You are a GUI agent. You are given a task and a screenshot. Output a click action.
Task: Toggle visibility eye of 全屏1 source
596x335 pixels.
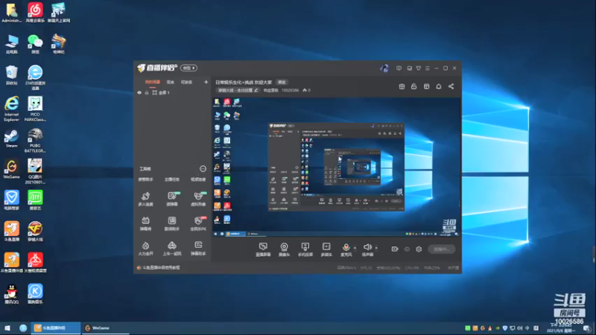[x=139, y=92]
